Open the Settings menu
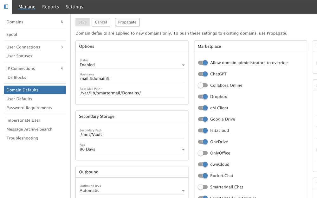This screenshot has height=198, width=317. click(74, 7)
